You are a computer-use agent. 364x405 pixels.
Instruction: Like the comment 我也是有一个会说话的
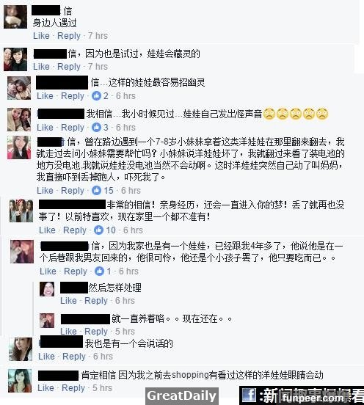pos(46,356)
